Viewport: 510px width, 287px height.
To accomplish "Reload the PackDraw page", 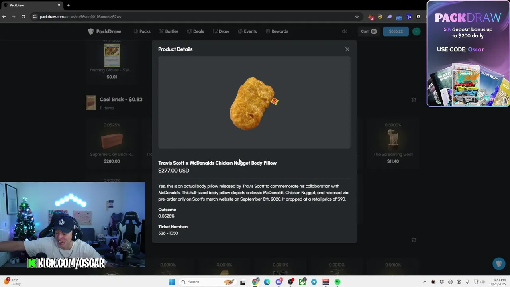I will [x=23, y=16].
